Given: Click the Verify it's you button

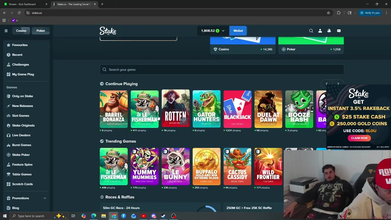Looking at the screenshot, I should (370, 13).
